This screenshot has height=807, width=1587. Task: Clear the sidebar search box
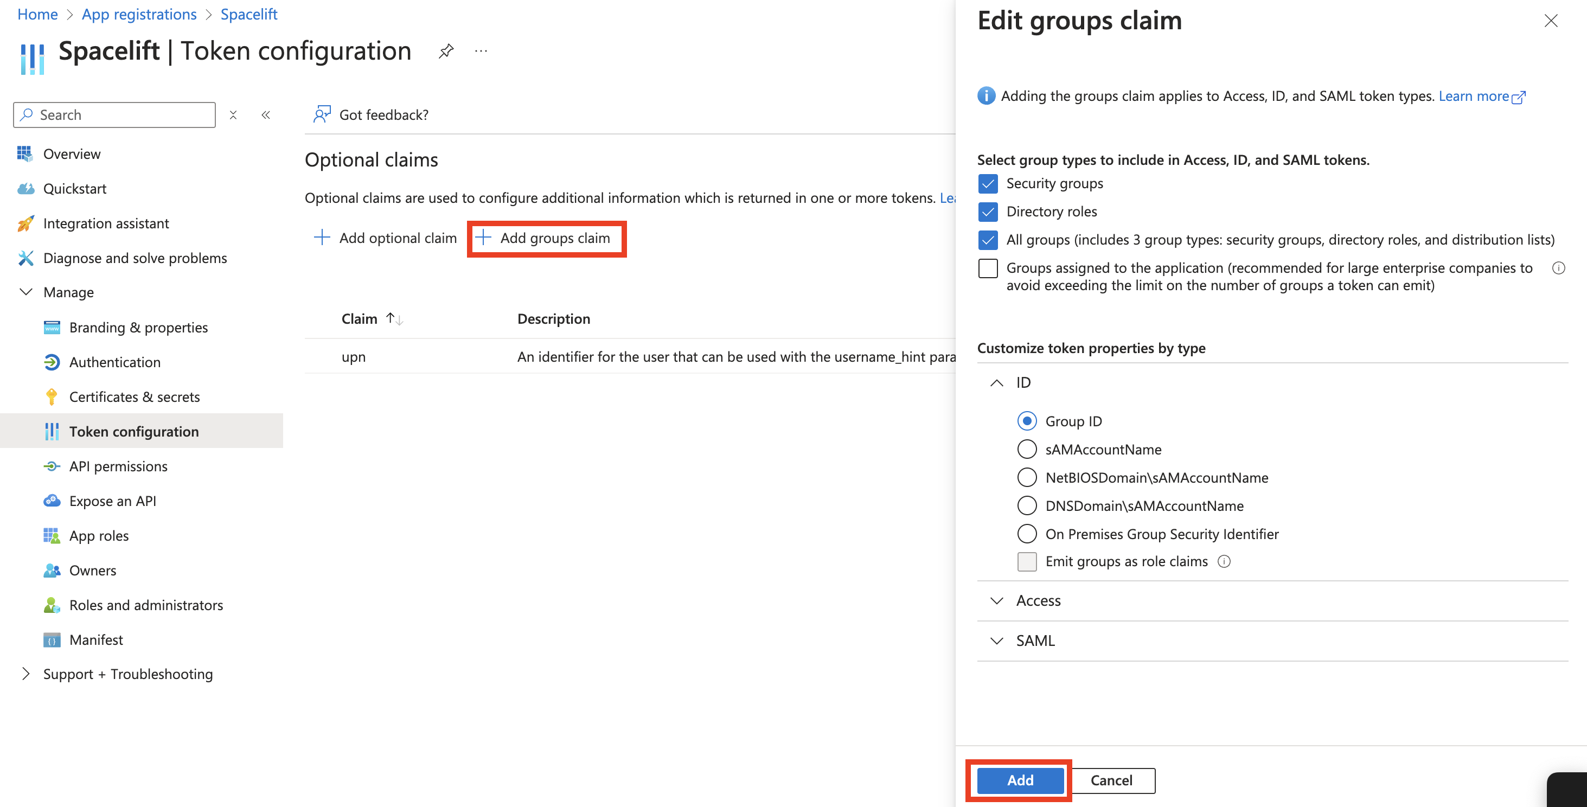pos(233,115)
